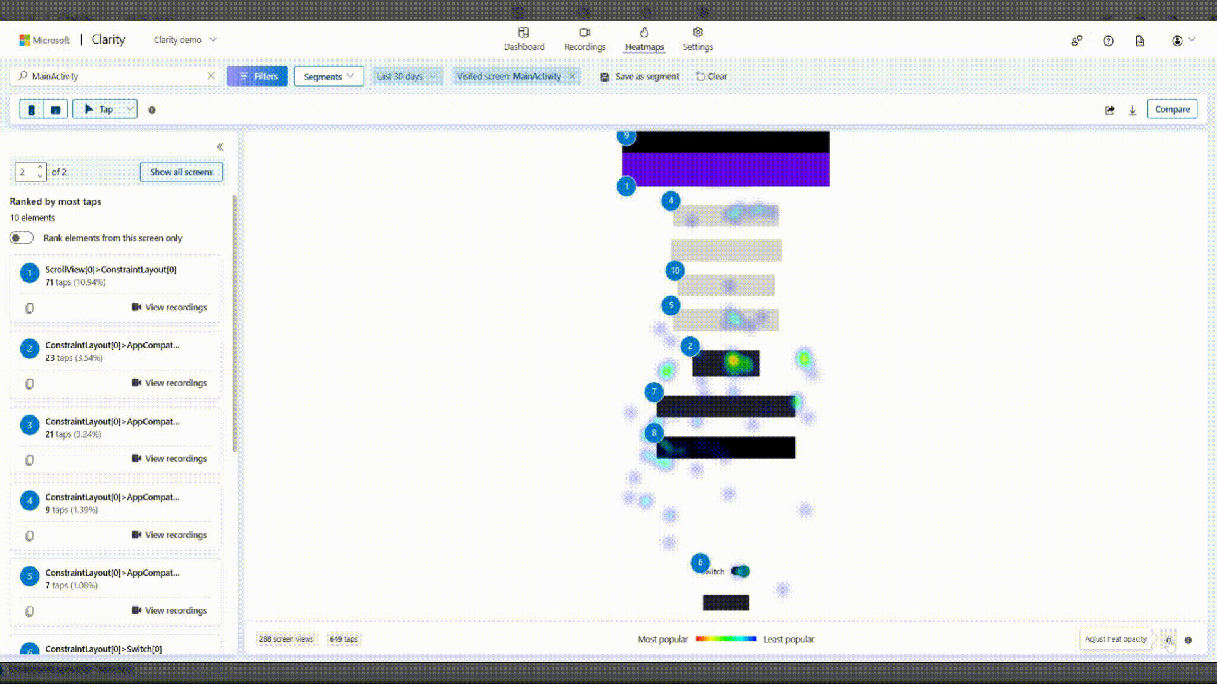The image size is (1217, 684).
Task: Click the Dashboard menu tab
Action: pyautogui.click(x=524, y=39)
